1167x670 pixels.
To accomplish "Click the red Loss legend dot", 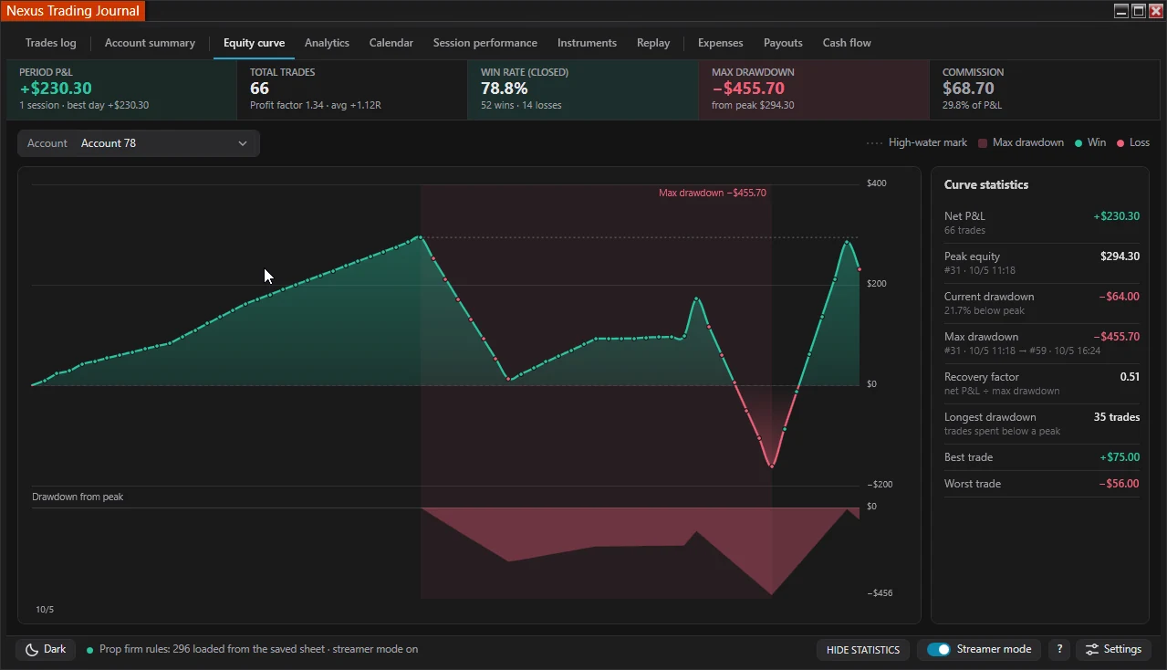I will click(1120, 143).
